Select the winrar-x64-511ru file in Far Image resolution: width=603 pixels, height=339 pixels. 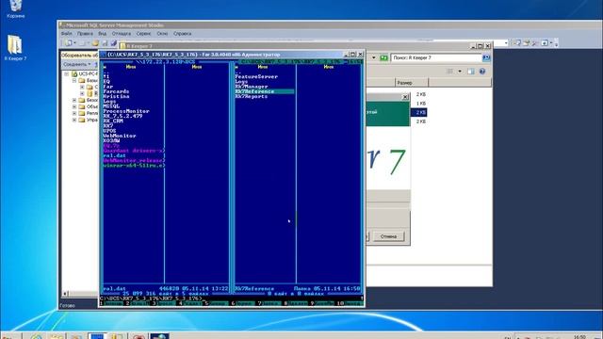tap(134, 166)
